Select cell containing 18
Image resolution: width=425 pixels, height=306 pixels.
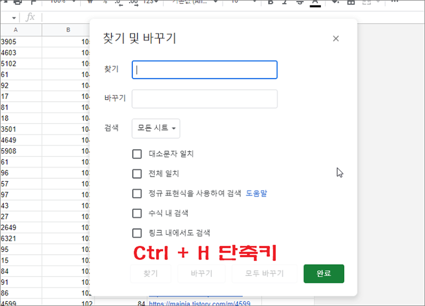[21, 118]
